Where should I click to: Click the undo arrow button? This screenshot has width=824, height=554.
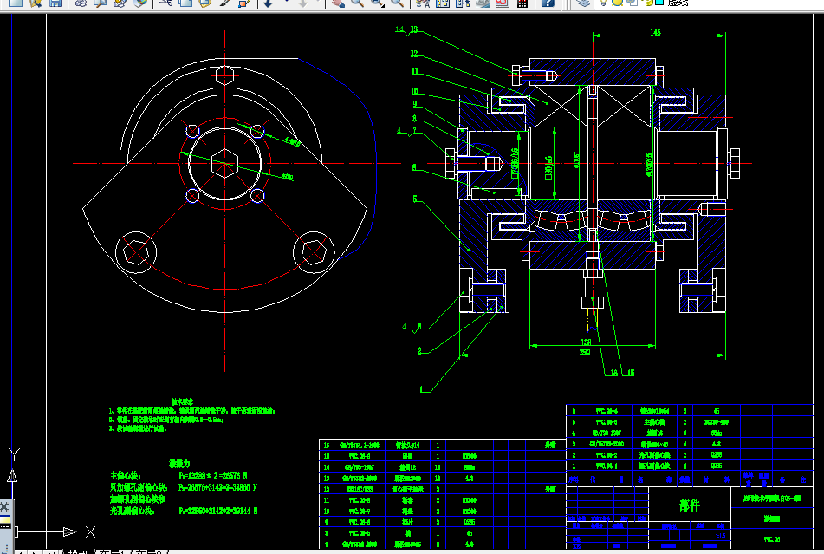(268, 3)
